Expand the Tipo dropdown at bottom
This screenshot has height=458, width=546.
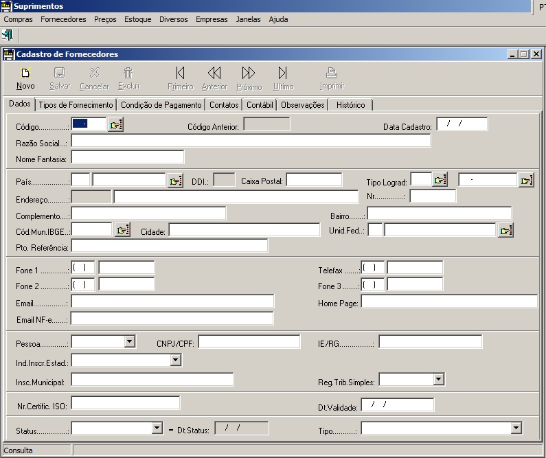pyautogui.click(x=516, y=428)
